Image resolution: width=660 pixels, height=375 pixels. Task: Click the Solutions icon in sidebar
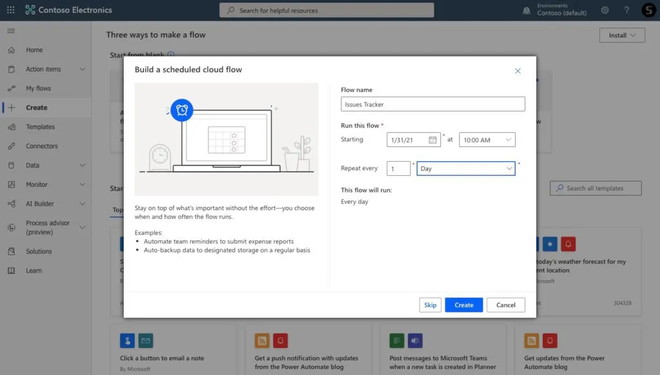pos(12,251)
